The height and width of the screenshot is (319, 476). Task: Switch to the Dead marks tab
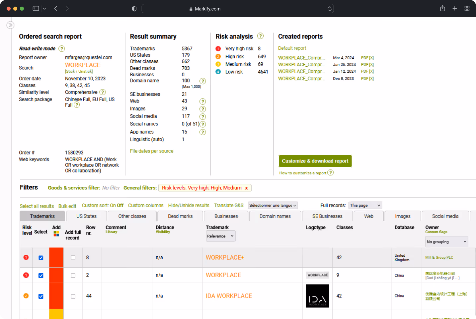click(180, 216)
